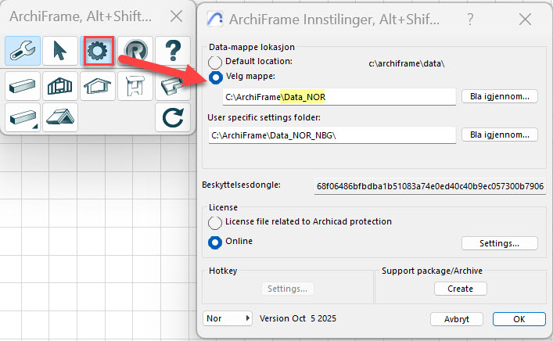Select Default location radio button
Screen dimensions: 553x341
coord(215,61)
